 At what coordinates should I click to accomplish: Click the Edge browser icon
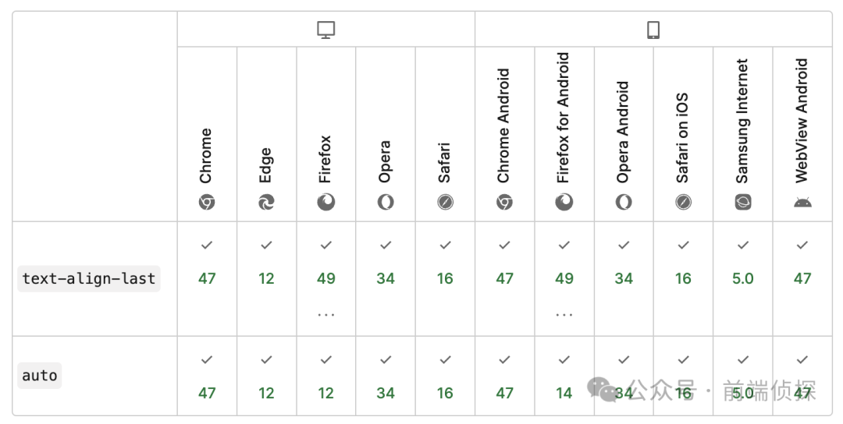pos(266,203)
